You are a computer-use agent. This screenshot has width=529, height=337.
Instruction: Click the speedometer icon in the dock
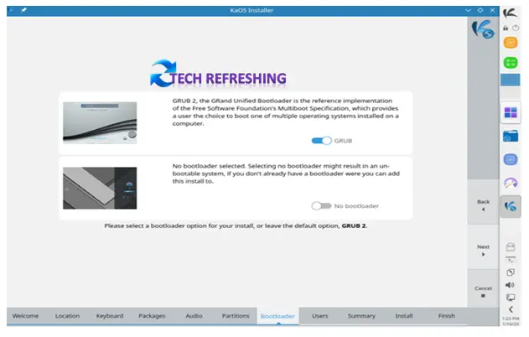pos(511,183)
